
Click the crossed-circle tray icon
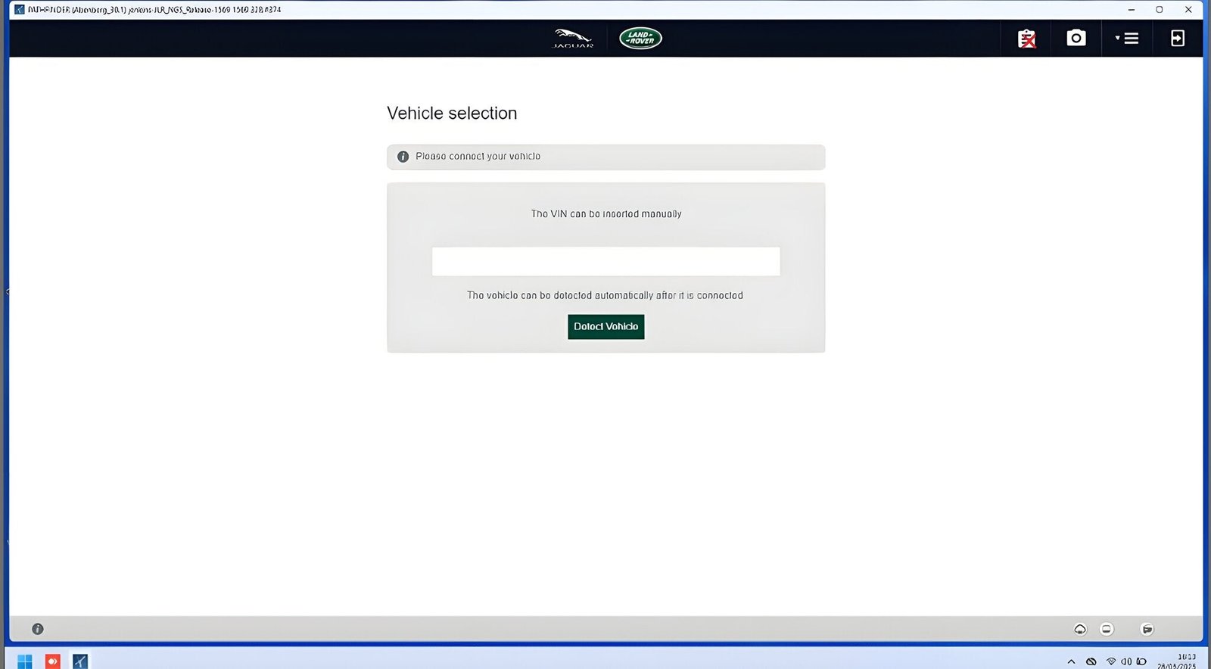click(x=1091, y=661)
